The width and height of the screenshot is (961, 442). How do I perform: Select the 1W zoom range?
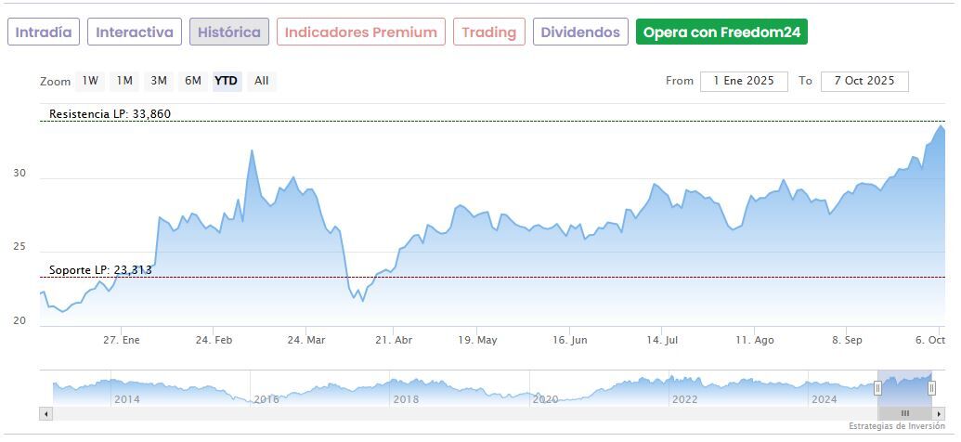(x=90, y=81)
